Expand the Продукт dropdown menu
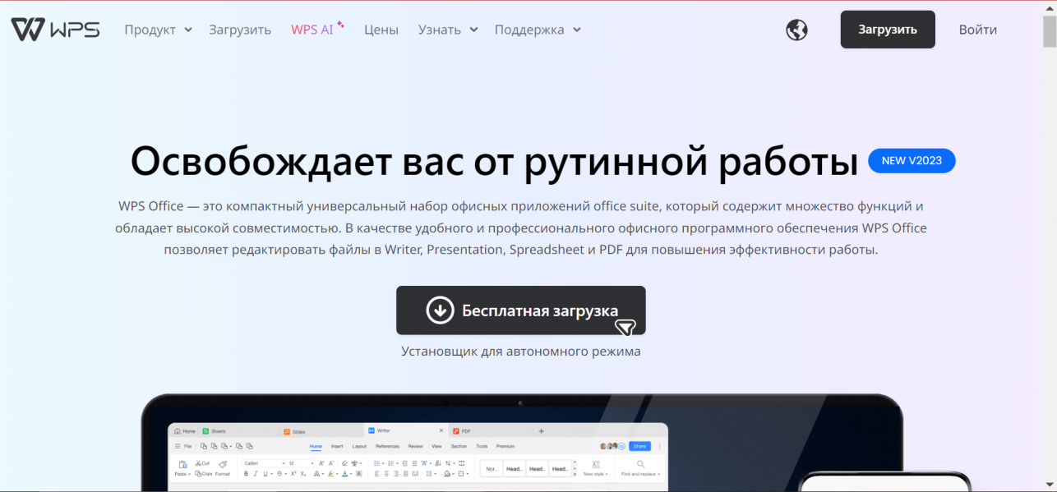The image size is (1057, 492). [158, 30]
